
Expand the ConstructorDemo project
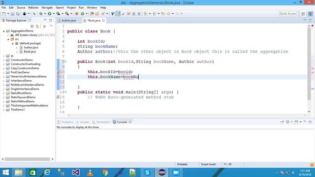click(x=3, y=60)
